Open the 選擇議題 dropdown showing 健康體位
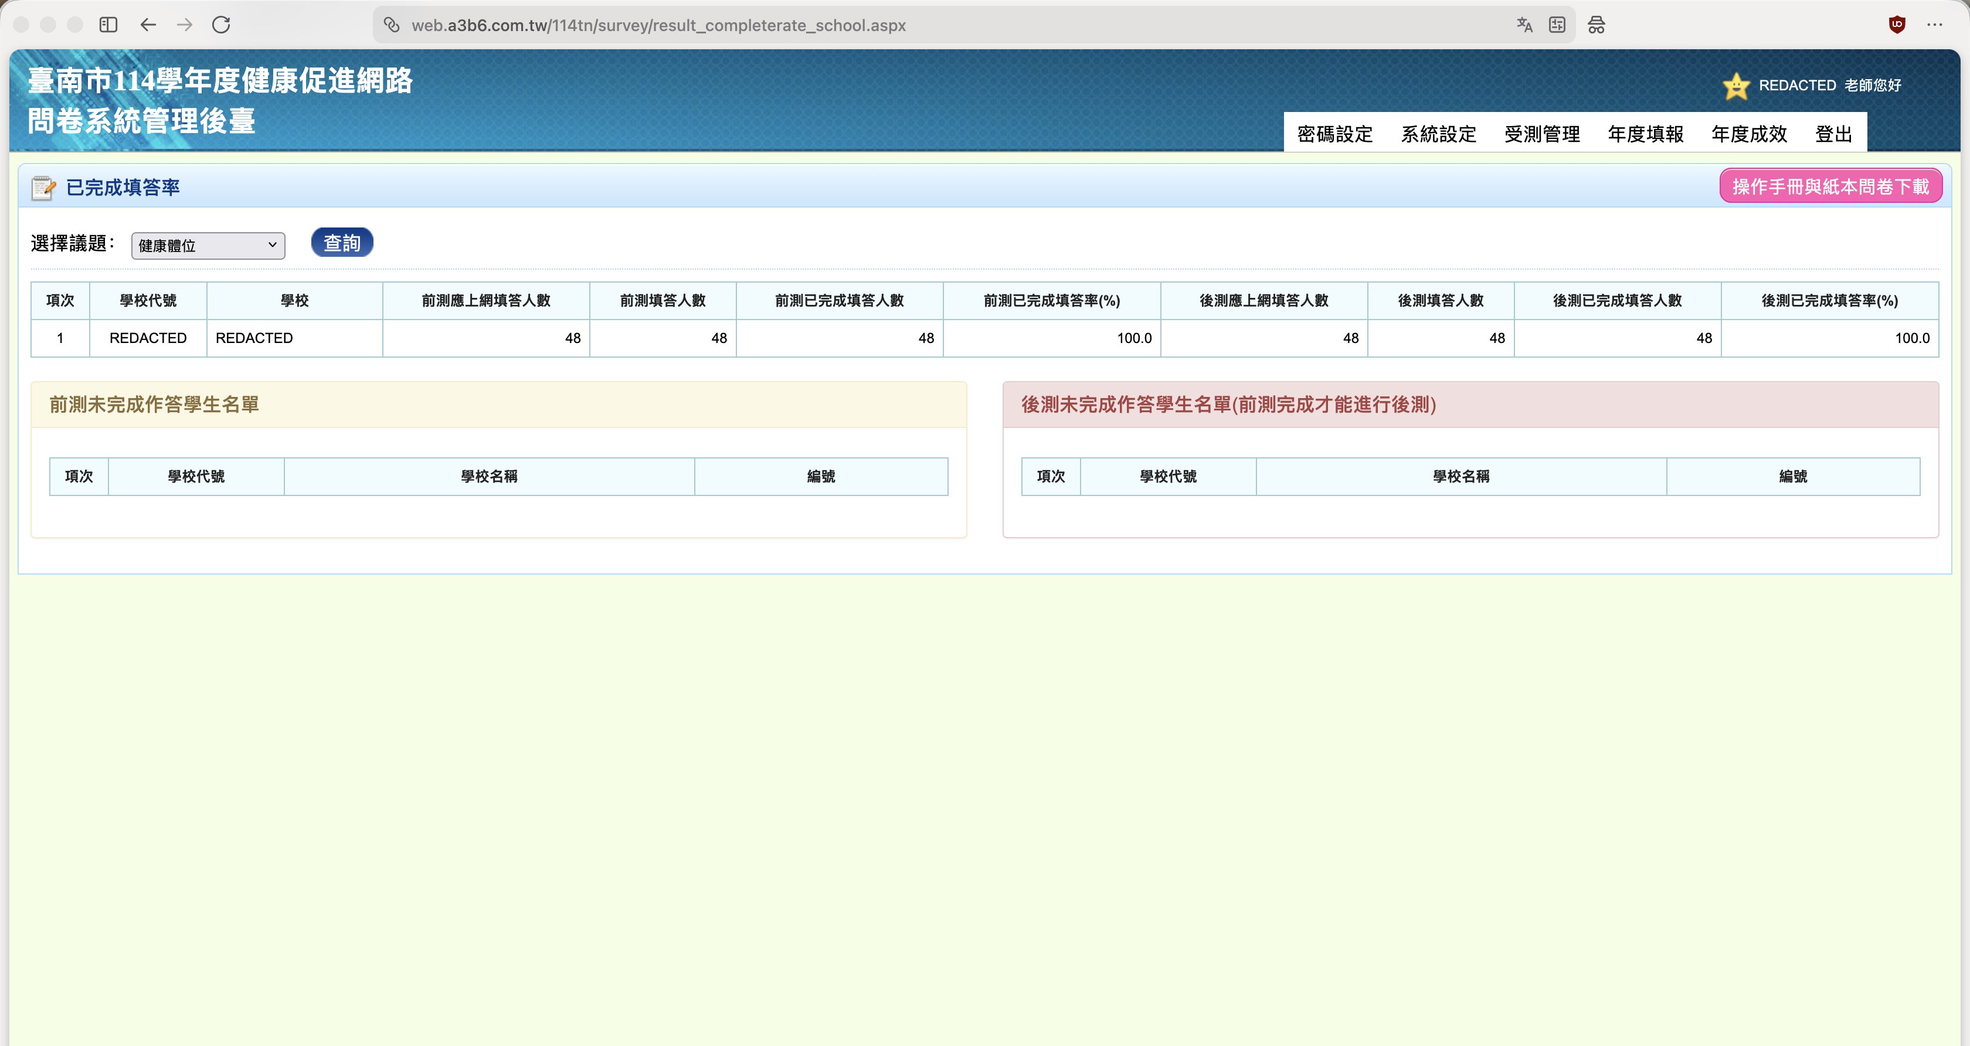 [208, 246]
